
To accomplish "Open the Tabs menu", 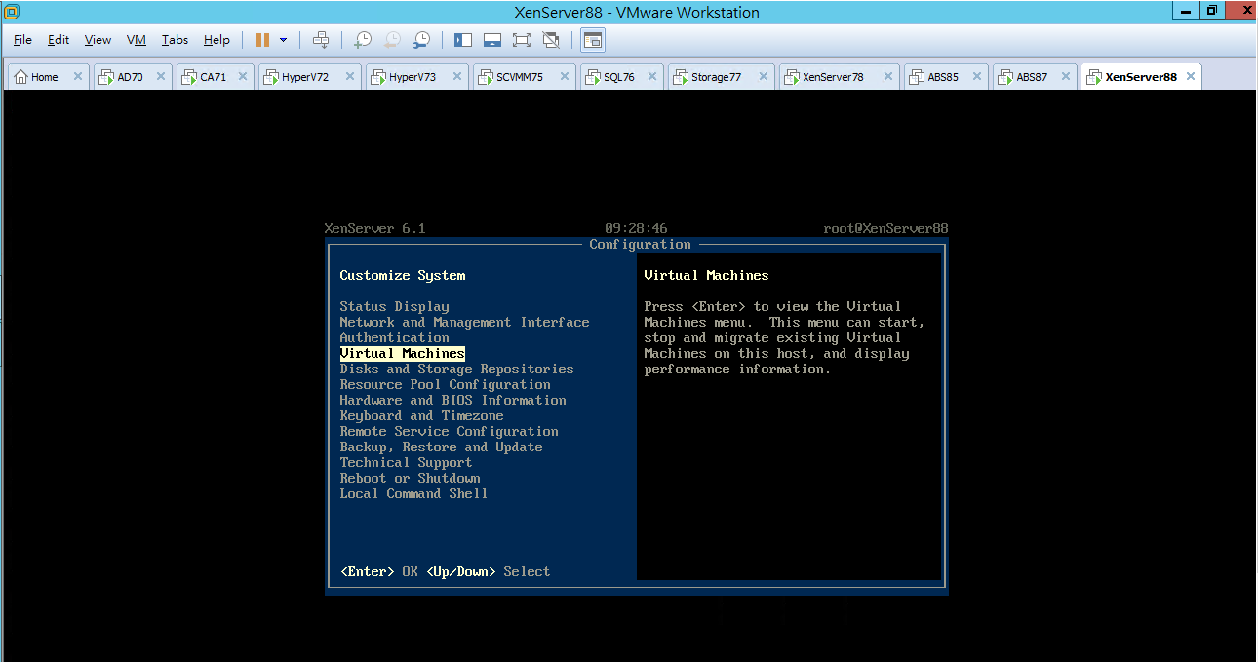I will 176,40.
